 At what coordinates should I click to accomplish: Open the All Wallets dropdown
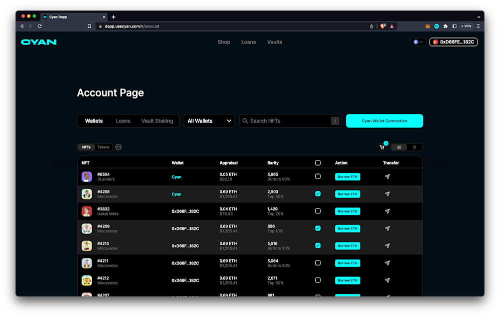tap(209, 120)
